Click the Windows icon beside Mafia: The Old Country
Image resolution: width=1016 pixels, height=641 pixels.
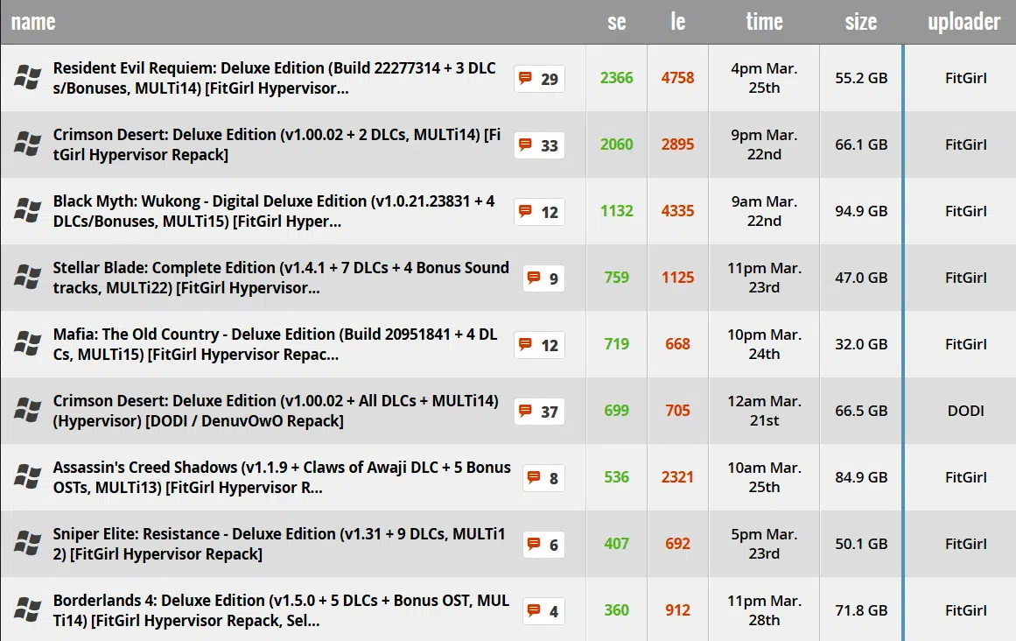pos(26,343)
